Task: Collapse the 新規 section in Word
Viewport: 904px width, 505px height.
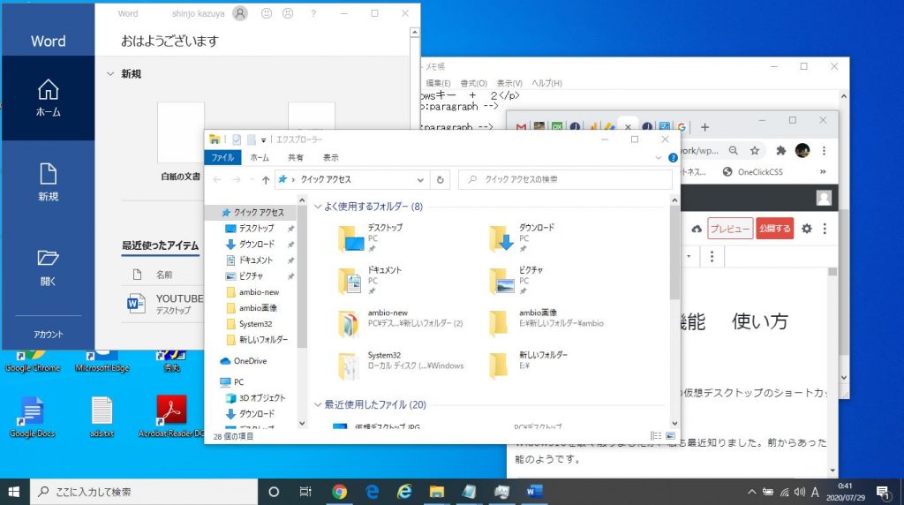Action: pos(110,74)
